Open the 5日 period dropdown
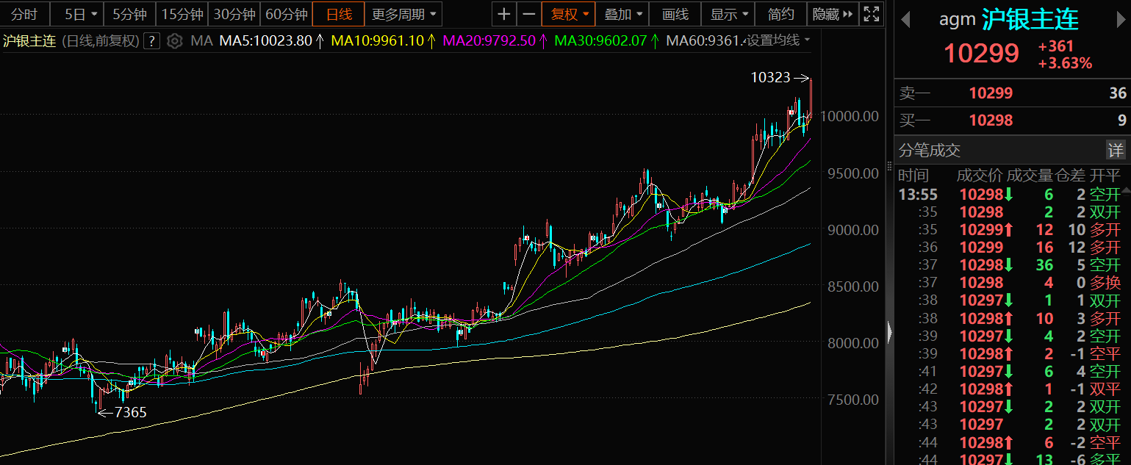The image size is (1131, 465). [80, 14]
